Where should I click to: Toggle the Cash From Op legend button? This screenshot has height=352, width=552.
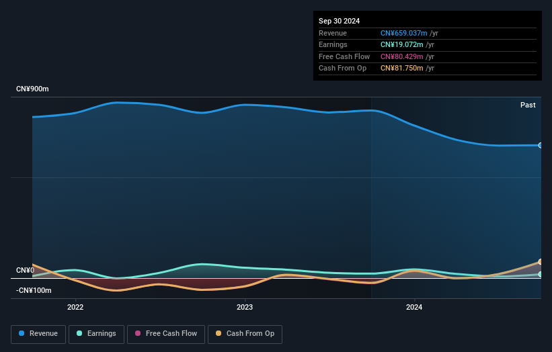point(245,334)
